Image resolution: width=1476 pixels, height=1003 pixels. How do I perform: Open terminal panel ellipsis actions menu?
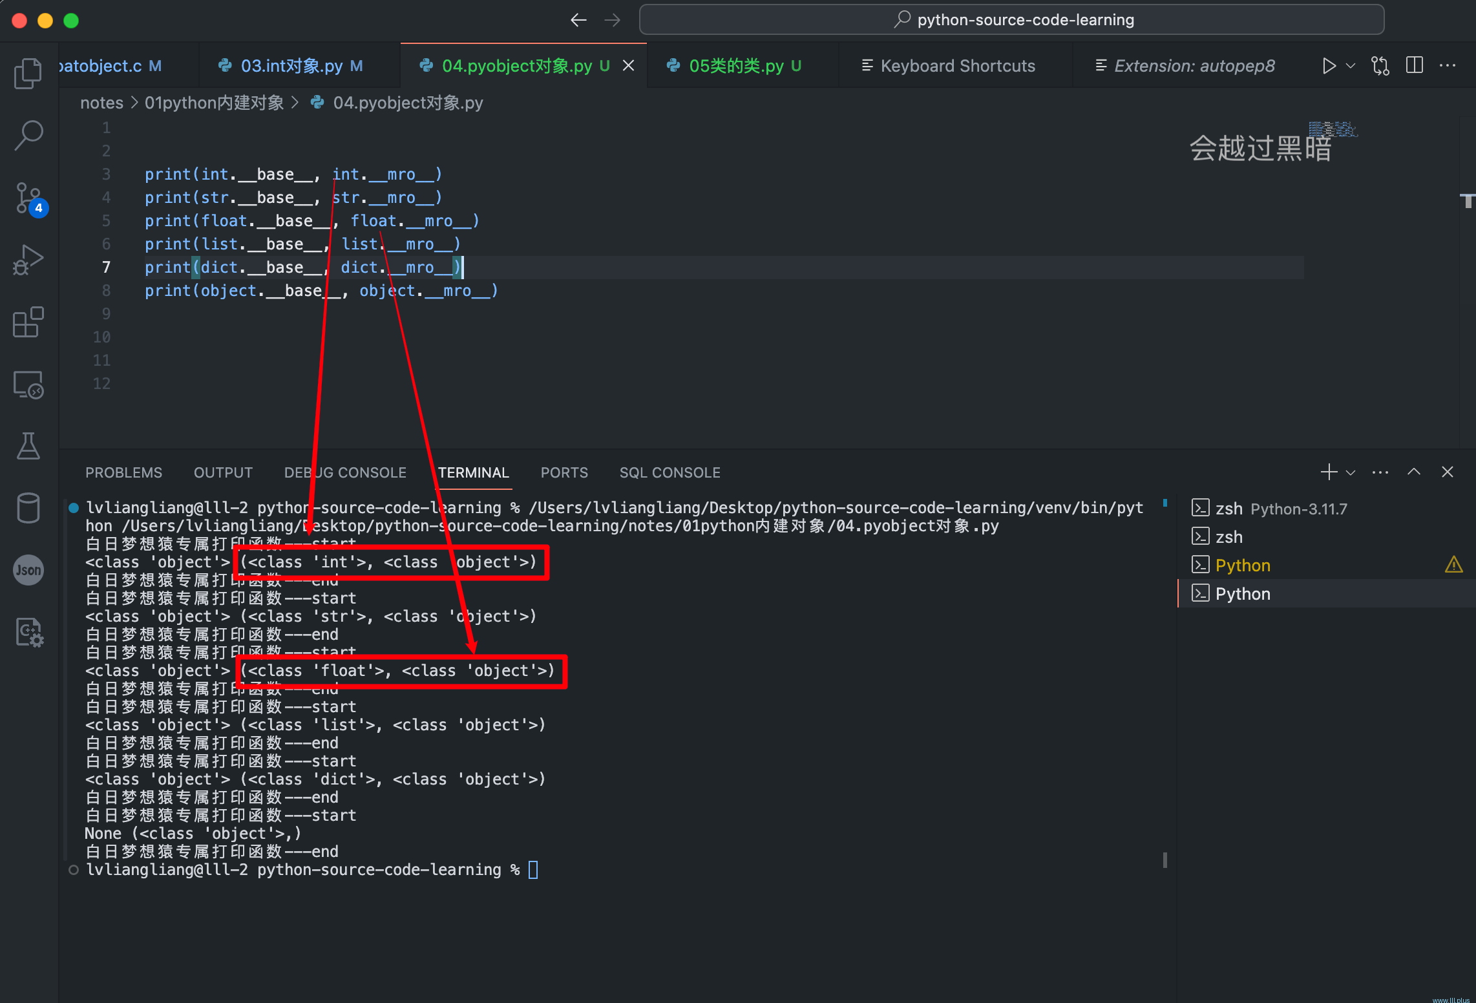pyautogui.click(x=1380, y=472)
